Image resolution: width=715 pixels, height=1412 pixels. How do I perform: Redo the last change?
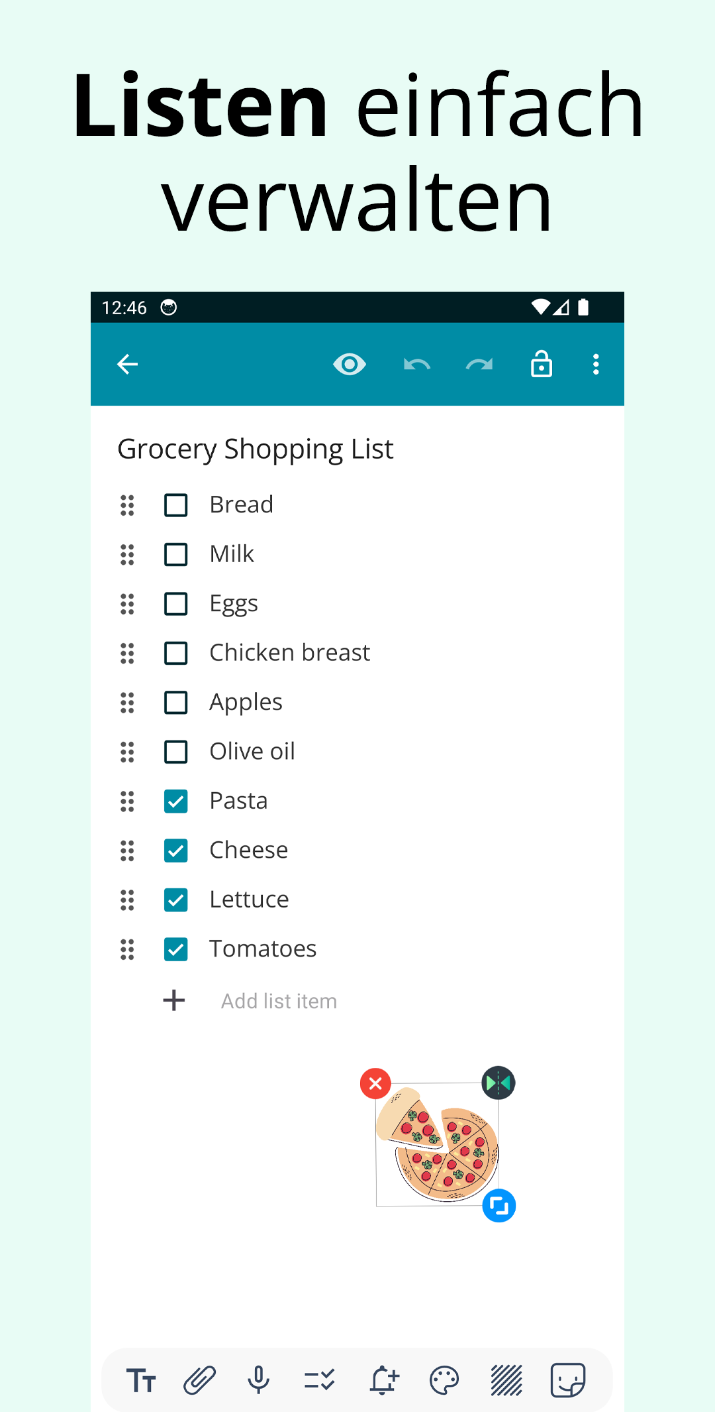[x=479, y=365]
